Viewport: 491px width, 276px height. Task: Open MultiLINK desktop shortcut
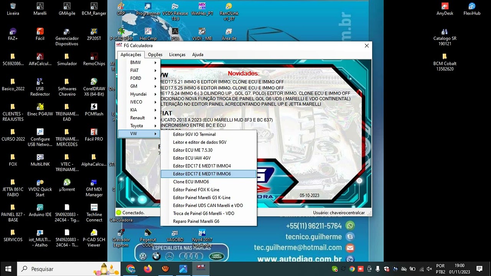point(40,160)
